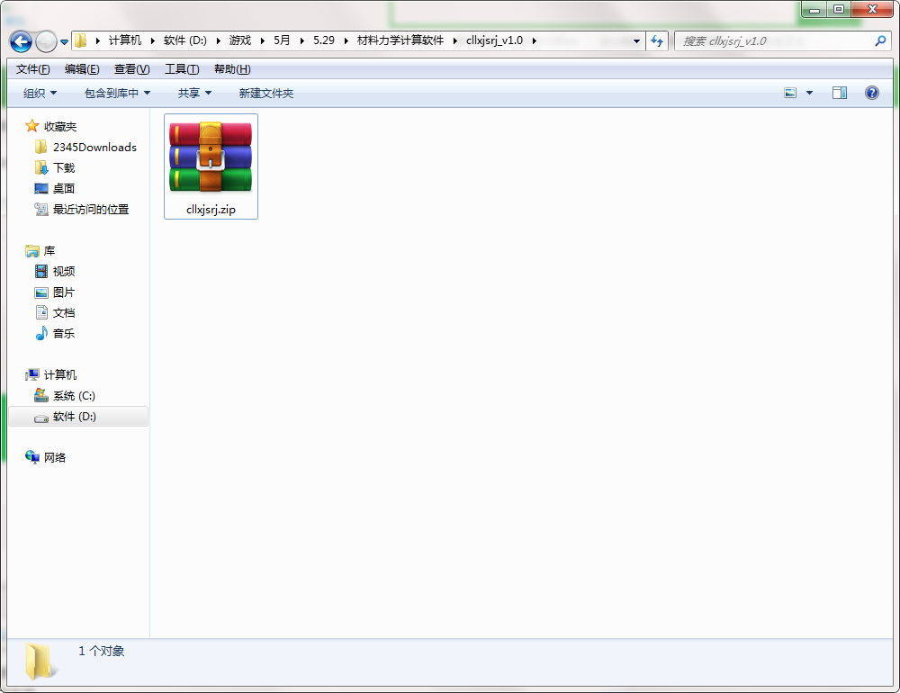Image resolution: width=900 pixels, height=693 pixels.
Task: Click the Back navigation arrow button
Action: [x=22, y=41]
